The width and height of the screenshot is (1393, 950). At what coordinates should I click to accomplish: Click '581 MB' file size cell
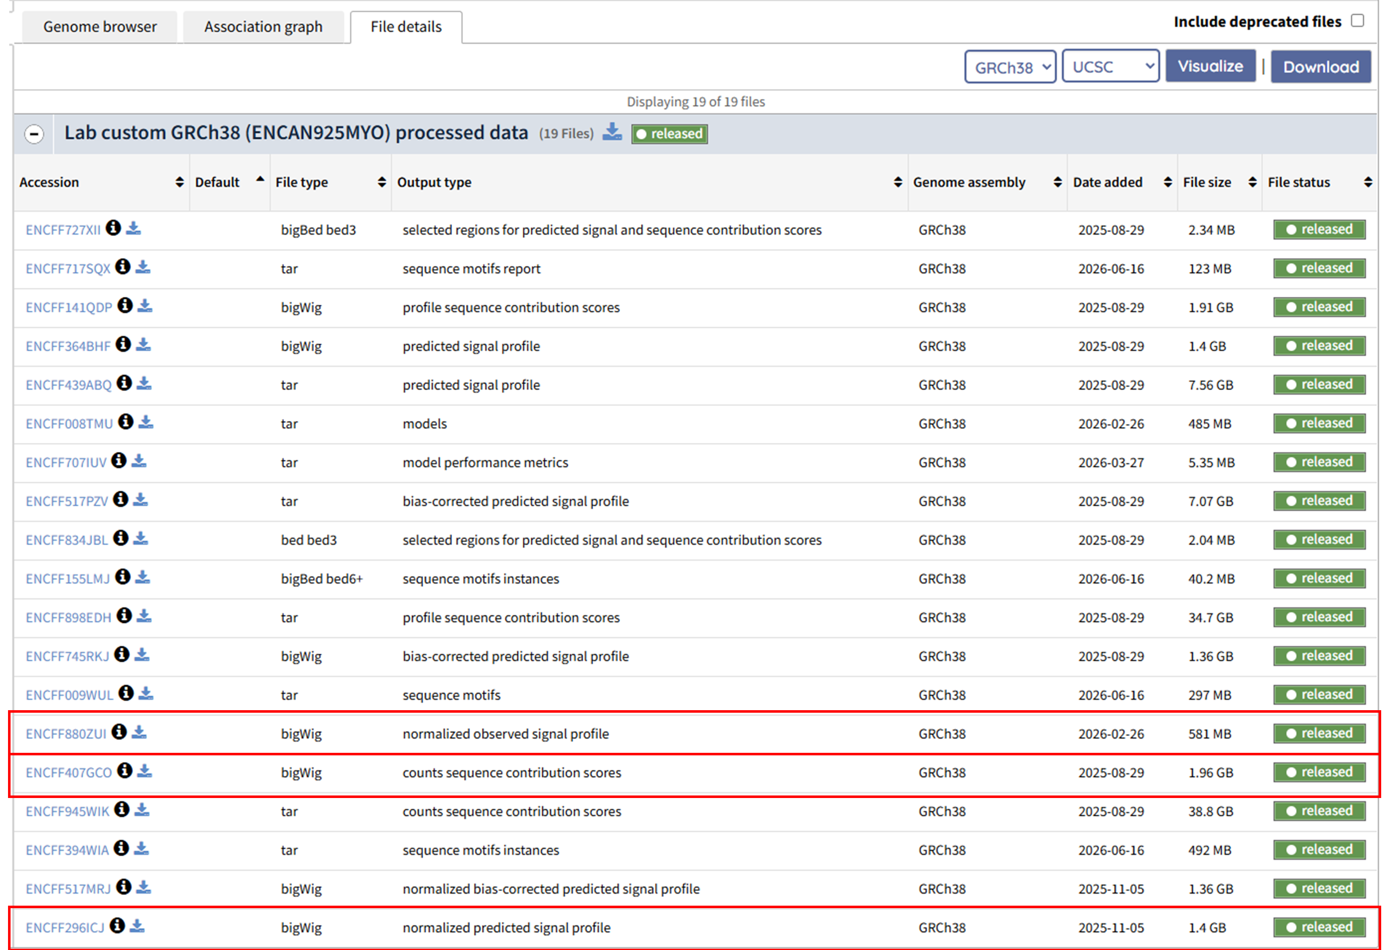point(1210,734)
